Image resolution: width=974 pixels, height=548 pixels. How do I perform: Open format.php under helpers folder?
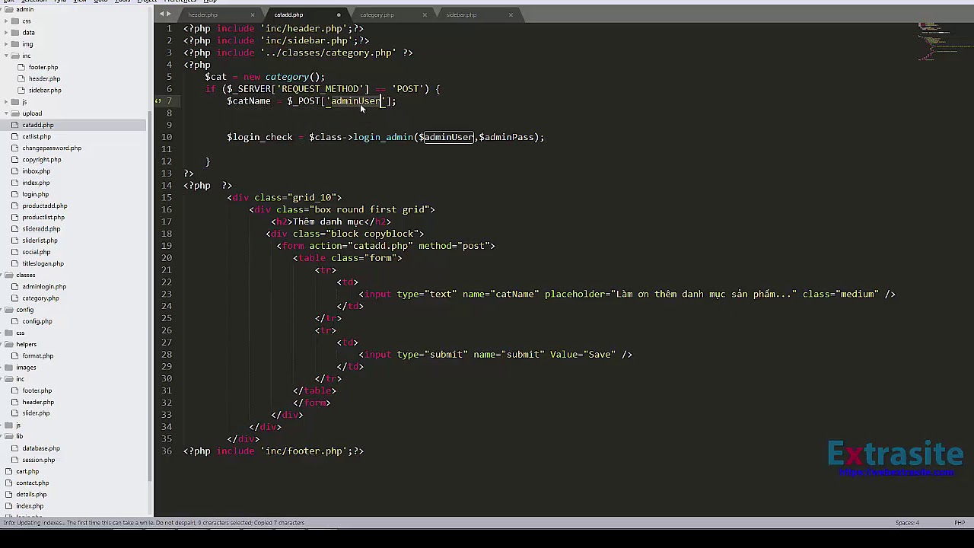(38, 356)
